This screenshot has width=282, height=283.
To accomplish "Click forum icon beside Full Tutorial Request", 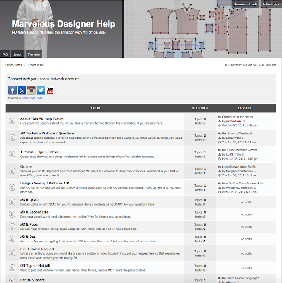I will point(12,253).
